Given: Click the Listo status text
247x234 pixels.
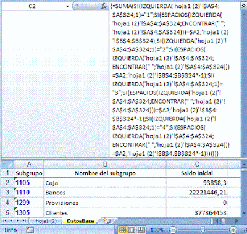Looking at the screenshot, I should click(10, 230).
